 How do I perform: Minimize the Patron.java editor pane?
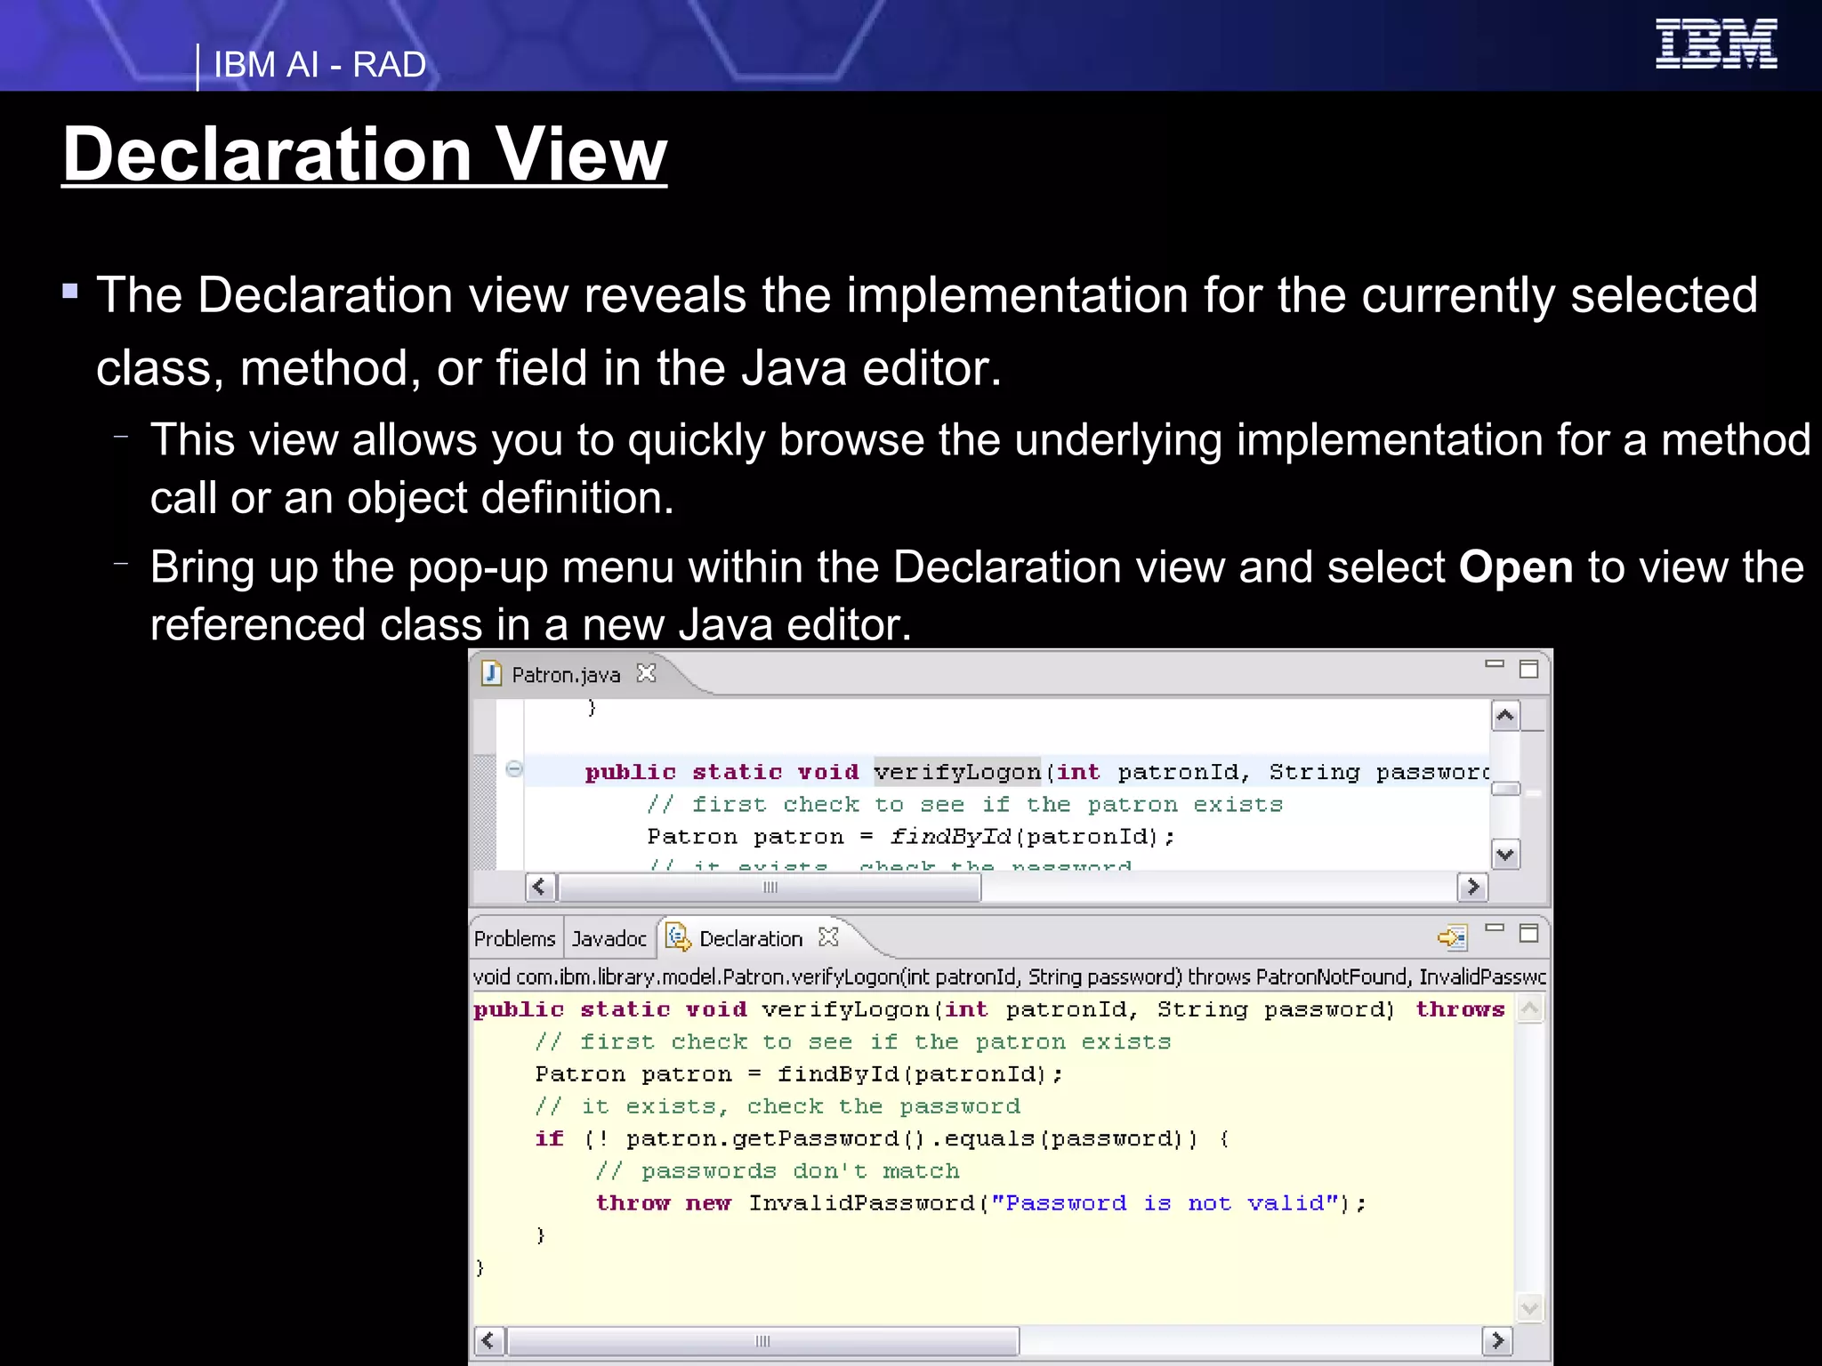tap(1495, 663)
